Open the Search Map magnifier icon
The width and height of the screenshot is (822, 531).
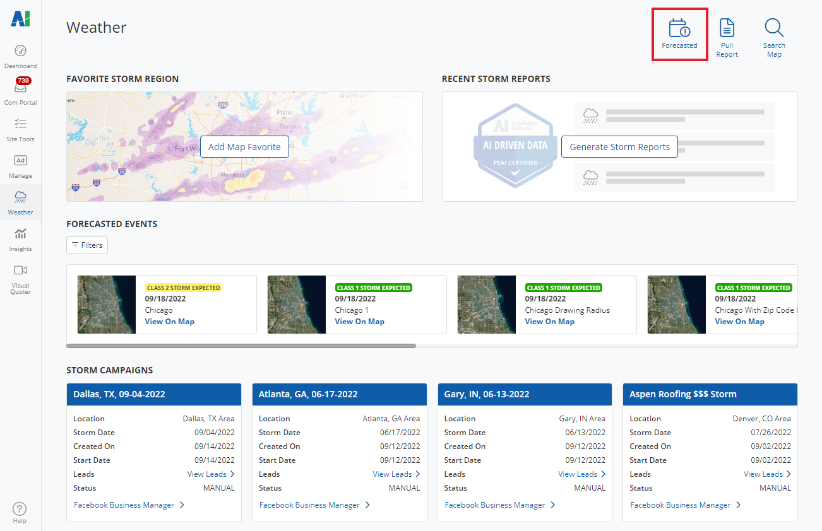click(773, 29)
